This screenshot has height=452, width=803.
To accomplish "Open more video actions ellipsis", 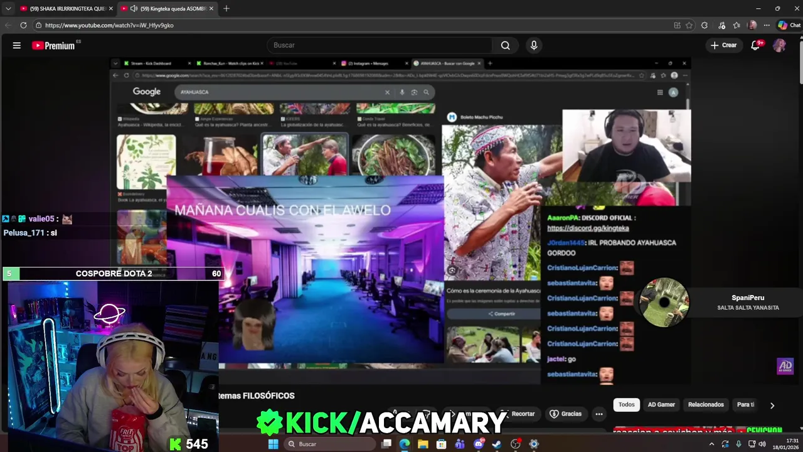I will tap(599, 414).
